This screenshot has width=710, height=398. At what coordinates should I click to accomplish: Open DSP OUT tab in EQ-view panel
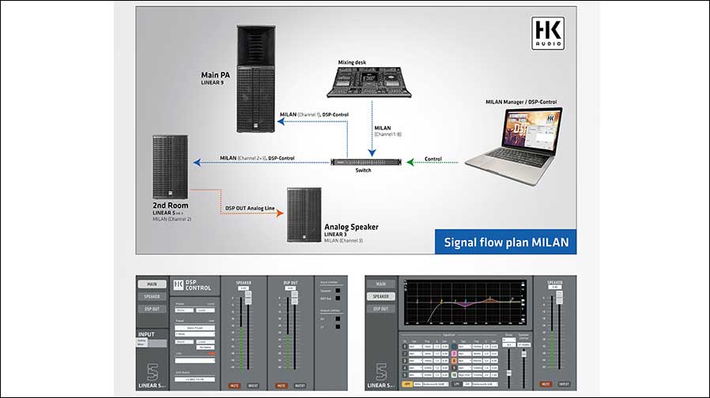381,309
